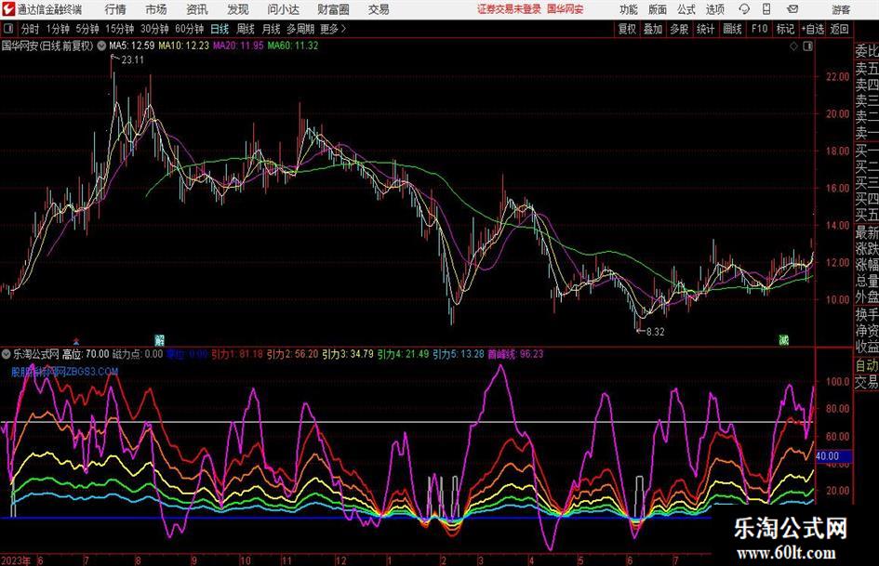Viewport: 879px width, 566px height.
Task: Click the MA10: 12.23 legend value
Action: [x=183, y=46]
